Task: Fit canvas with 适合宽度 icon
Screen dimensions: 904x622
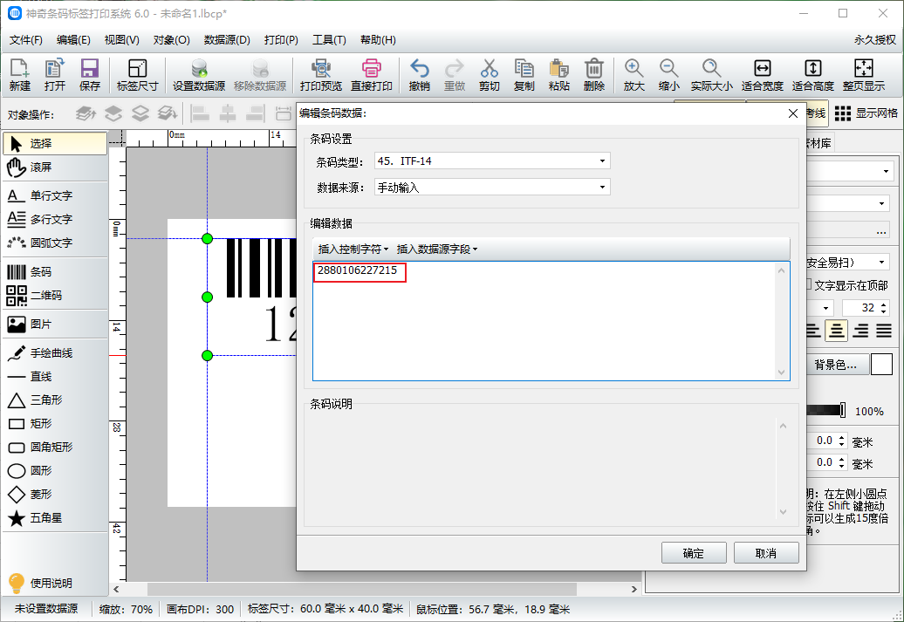Action: (x=762, y=75)
